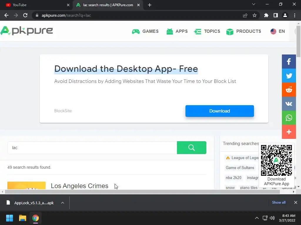Select the lac search results tab
The width and height of the screenshot is (301, 225).
pos(108,5)
